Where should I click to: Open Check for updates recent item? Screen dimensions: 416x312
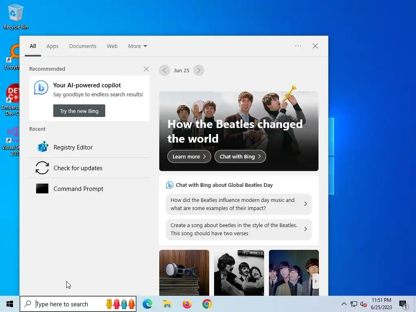[89, 168]
